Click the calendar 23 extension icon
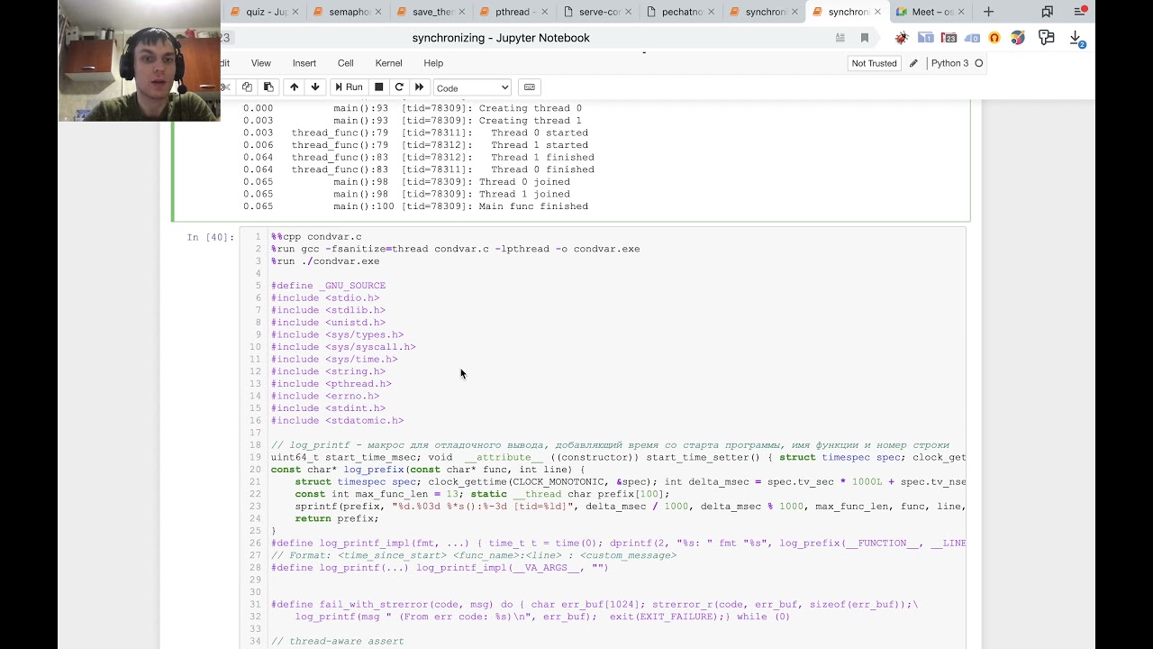This screenshot has height=649, width=1153. coord(949,38)
